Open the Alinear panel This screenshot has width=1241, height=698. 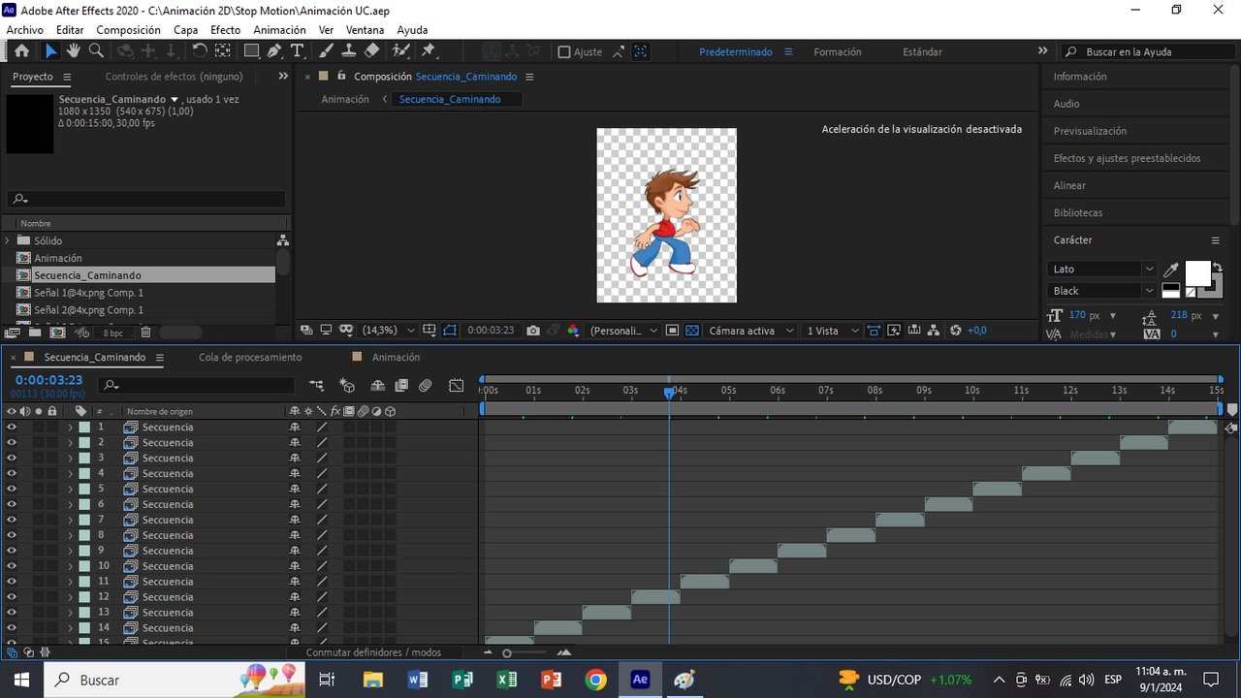[x=1069, y=185]
